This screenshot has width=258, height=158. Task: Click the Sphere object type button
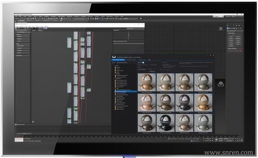pos(231,39)
